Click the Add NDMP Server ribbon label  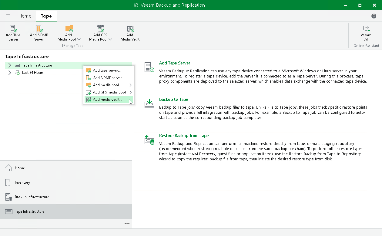pyautogui.click(x=39, y=37)
